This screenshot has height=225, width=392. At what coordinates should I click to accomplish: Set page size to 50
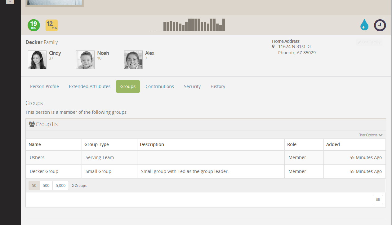coord(34,186)
